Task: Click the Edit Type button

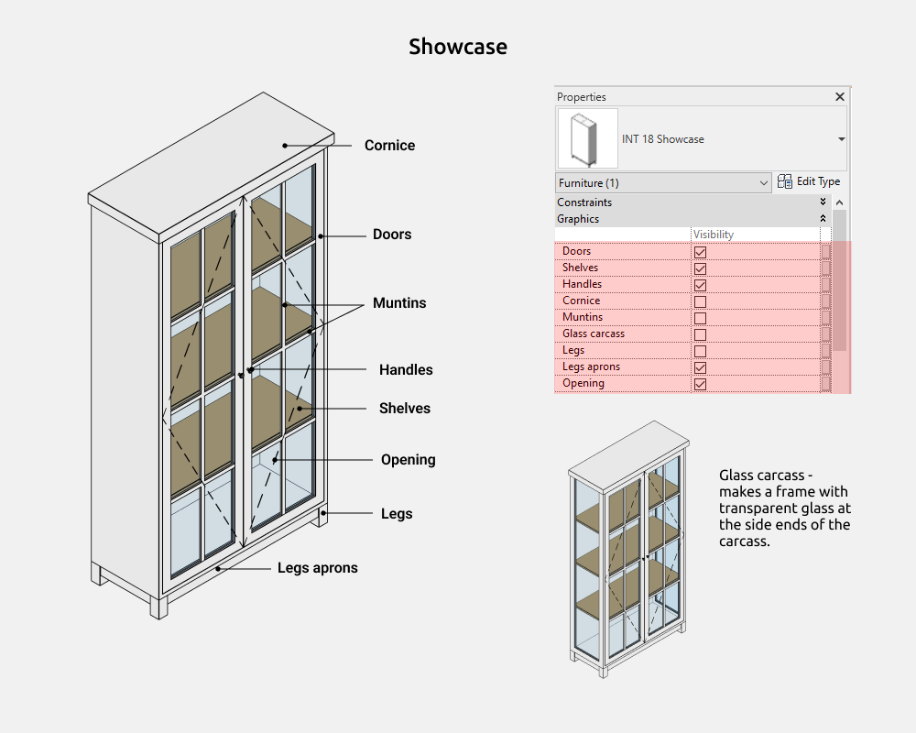Action: click(x=809, y=181)
